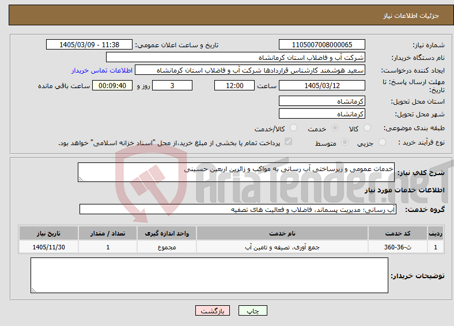Click service code cell ث-36-360
Image resolution: width=454 pixels, height=326 pixels.
tap(398, 247)
